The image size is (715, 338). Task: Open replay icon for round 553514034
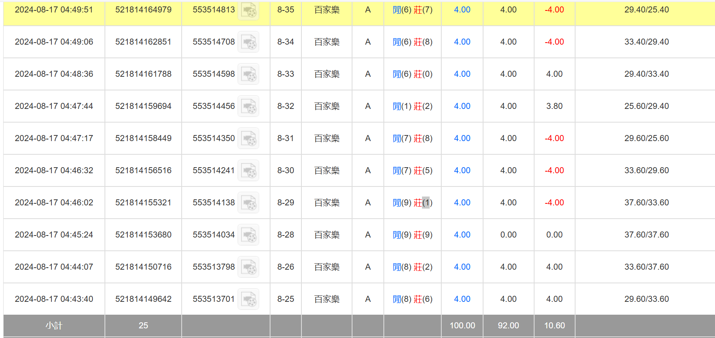pyautogui.click(x=248, y=235)
